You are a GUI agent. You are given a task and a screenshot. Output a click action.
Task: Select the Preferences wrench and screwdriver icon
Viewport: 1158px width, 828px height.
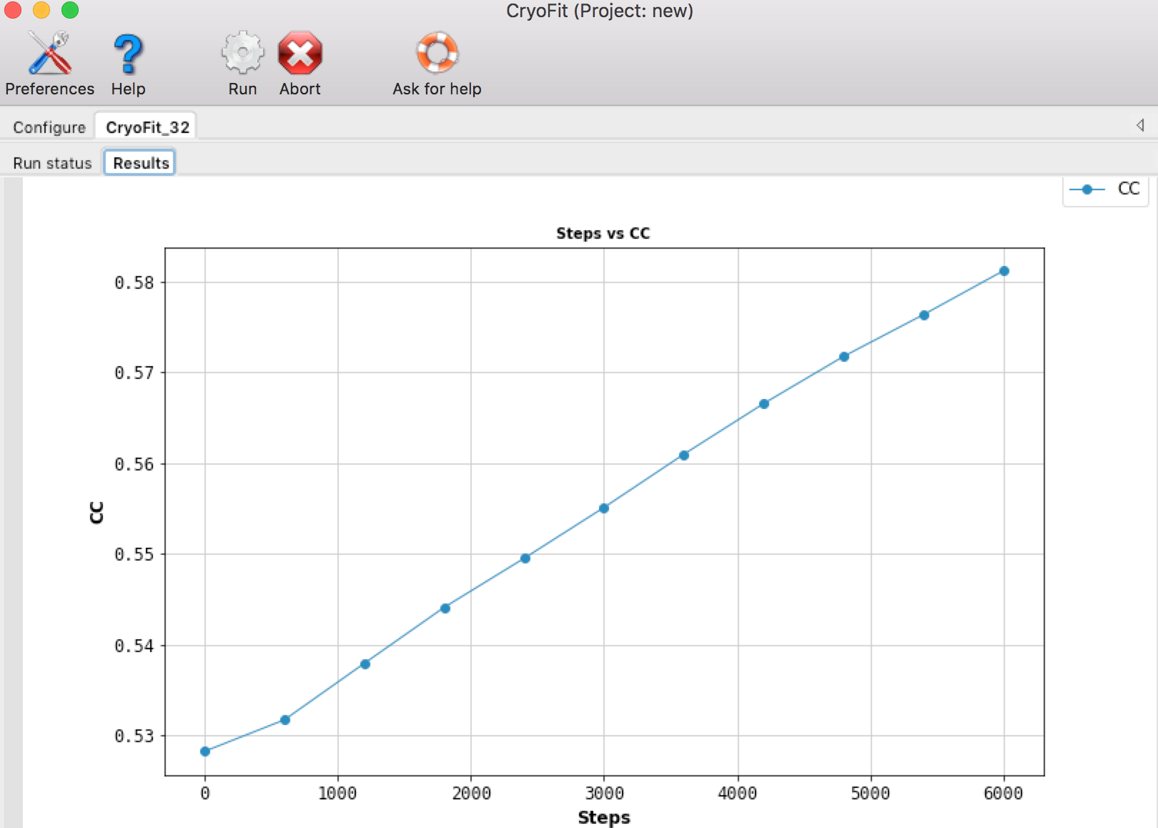[x=49, y=51]
